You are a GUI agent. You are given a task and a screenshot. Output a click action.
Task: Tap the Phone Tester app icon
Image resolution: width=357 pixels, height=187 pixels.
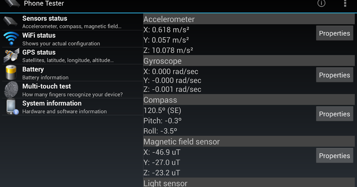[x=12, y=4]
